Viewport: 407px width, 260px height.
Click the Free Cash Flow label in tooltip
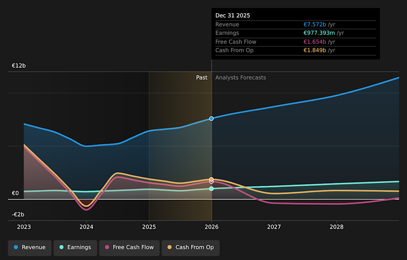[236, 42]
